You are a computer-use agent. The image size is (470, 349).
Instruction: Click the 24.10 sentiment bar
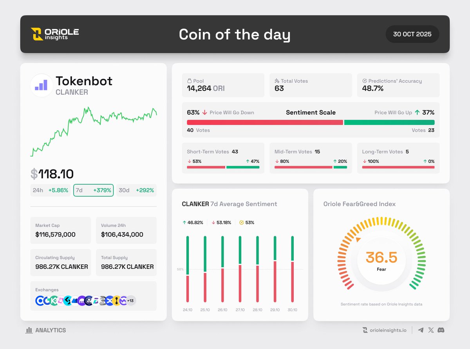click(x=188, y=269)
